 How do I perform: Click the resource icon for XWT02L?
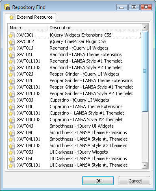point(11,80)
